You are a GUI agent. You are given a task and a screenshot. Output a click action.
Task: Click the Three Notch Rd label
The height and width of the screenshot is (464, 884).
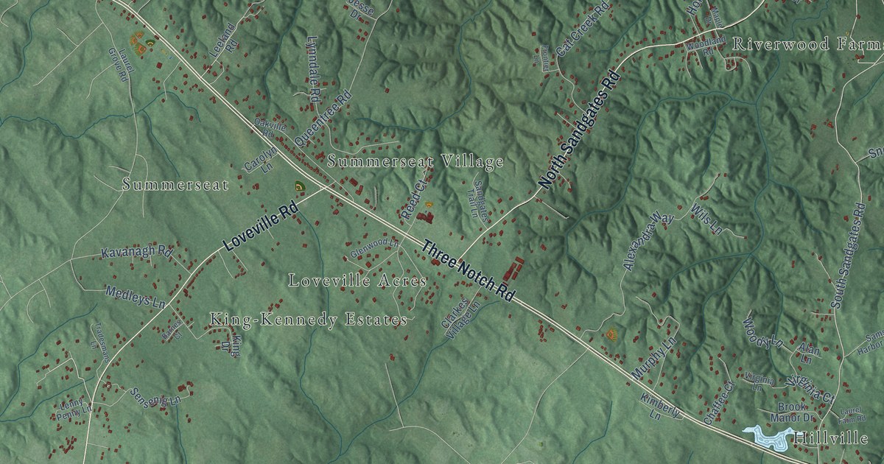[x=468, y=271]
